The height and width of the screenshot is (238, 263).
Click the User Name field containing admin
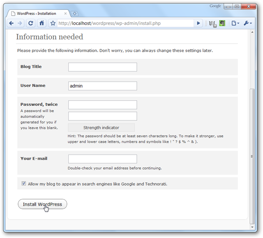tap(102, 86)
